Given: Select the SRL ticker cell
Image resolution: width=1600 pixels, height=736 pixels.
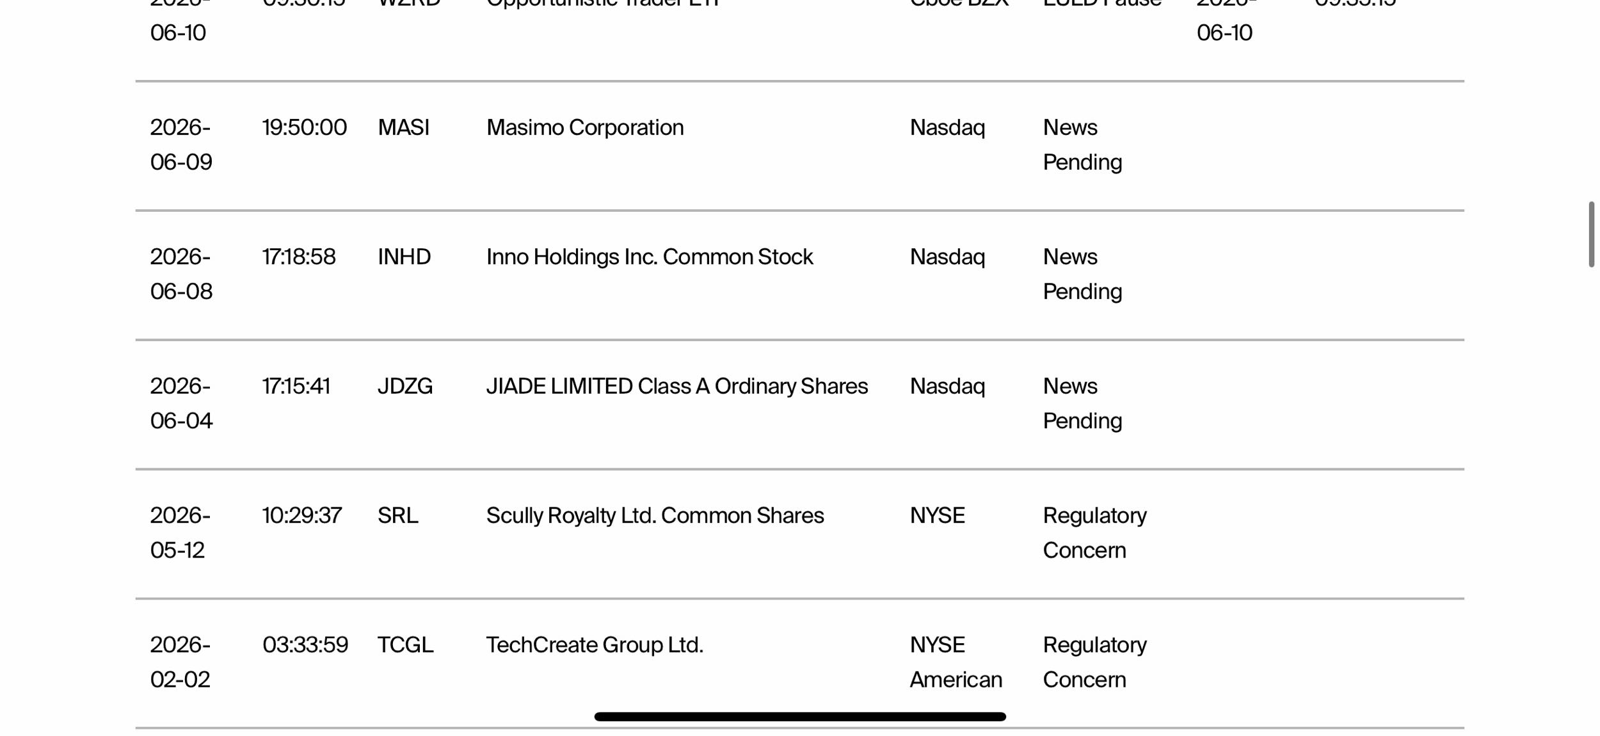Looking at the screenshot, I should (x=397, y=515).
